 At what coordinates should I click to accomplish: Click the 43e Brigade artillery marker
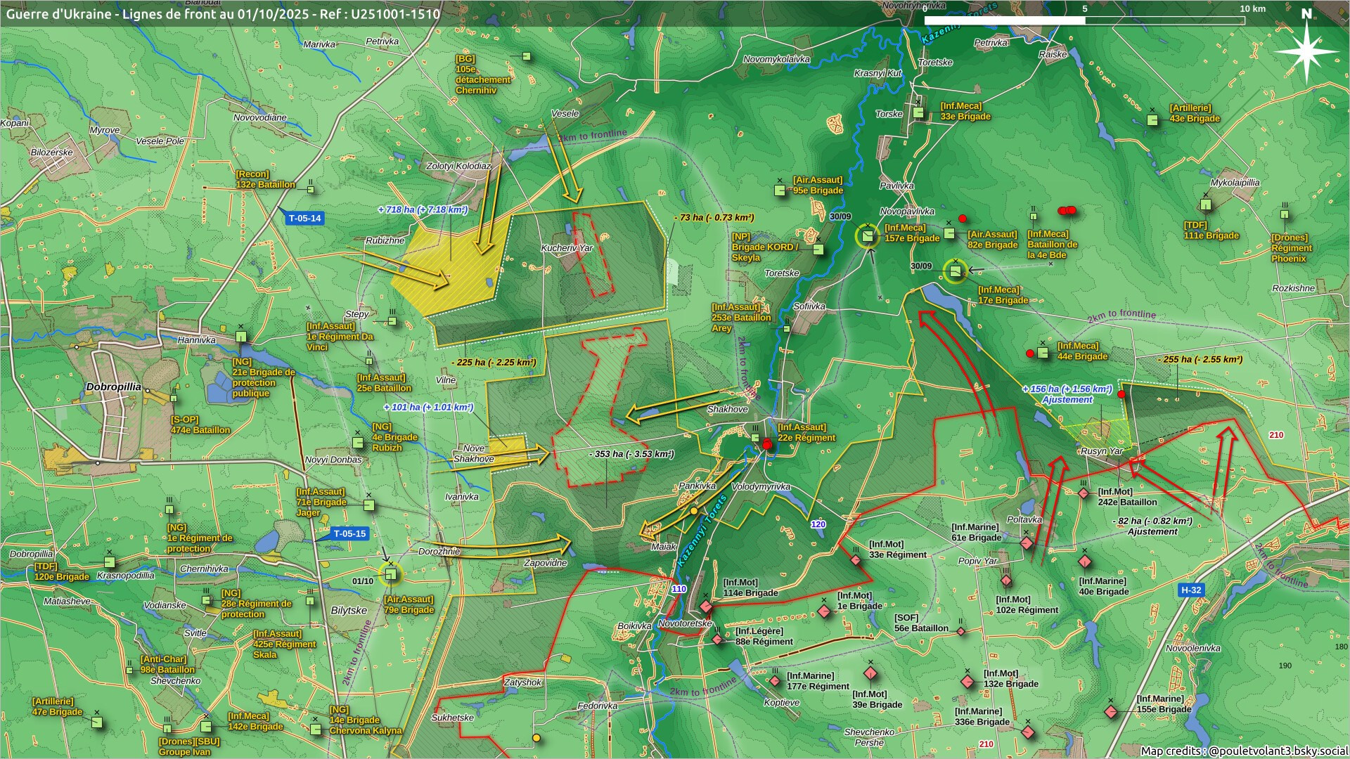(x=1152, y=120)
